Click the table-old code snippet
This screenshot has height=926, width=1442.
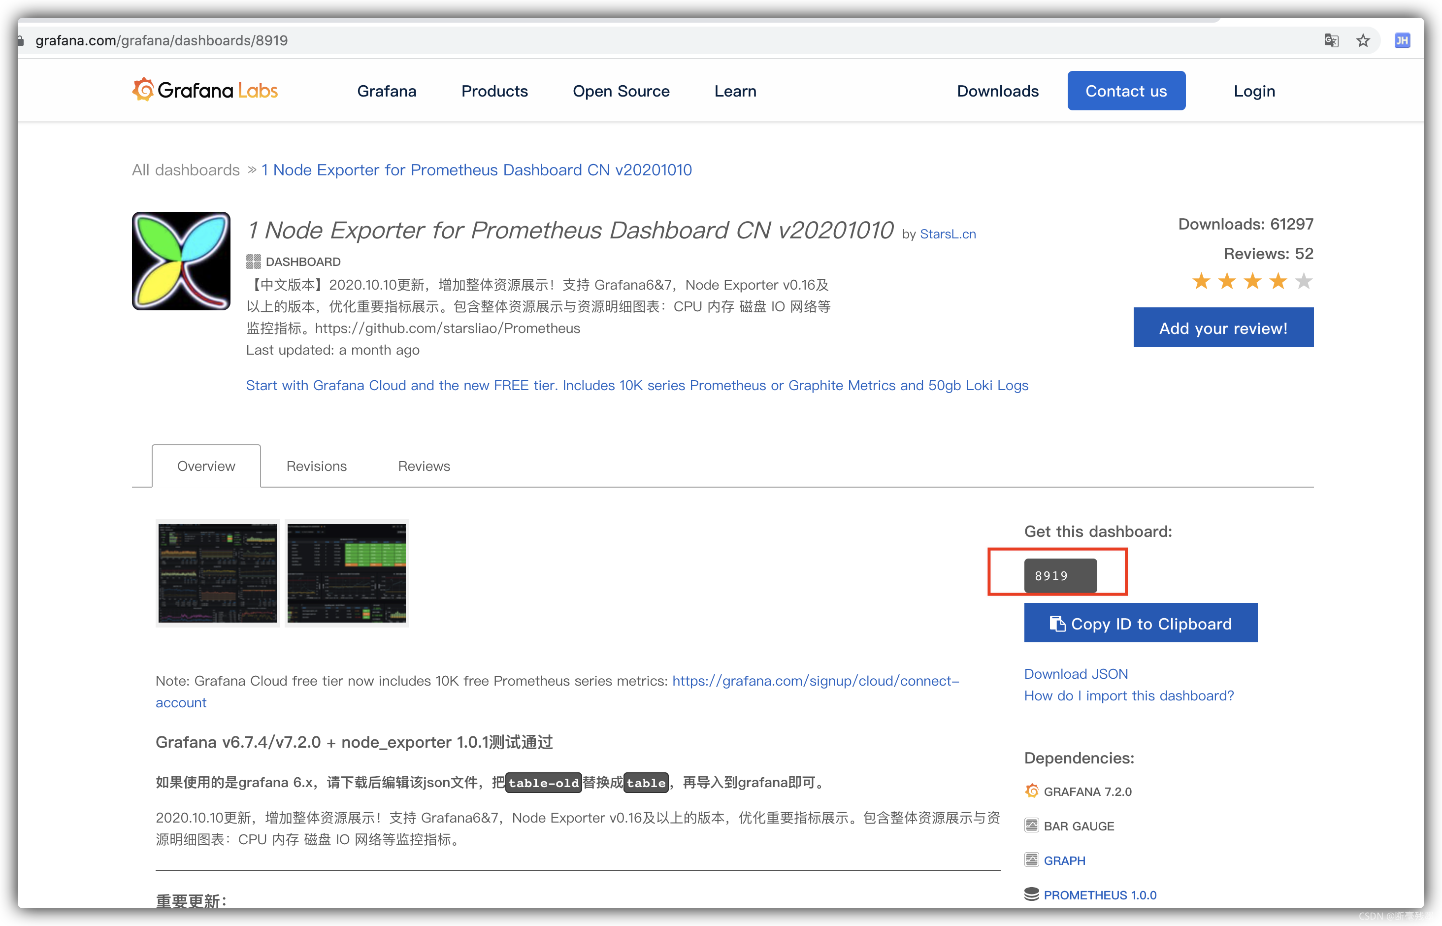coord(543,782)
